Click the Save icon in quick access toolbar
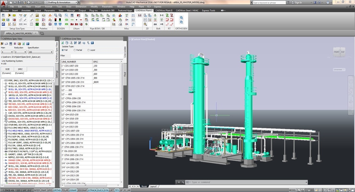The width and height of the screenshot is (355, 192). tap(20, 3)
